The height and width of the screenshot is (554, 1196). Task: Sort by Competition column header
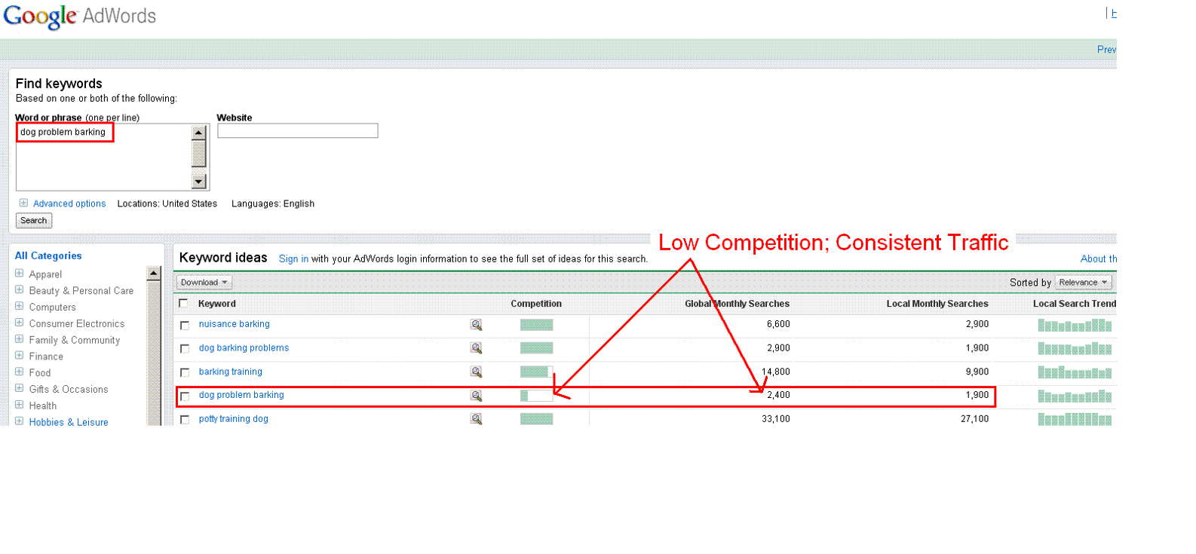point(535,304)
